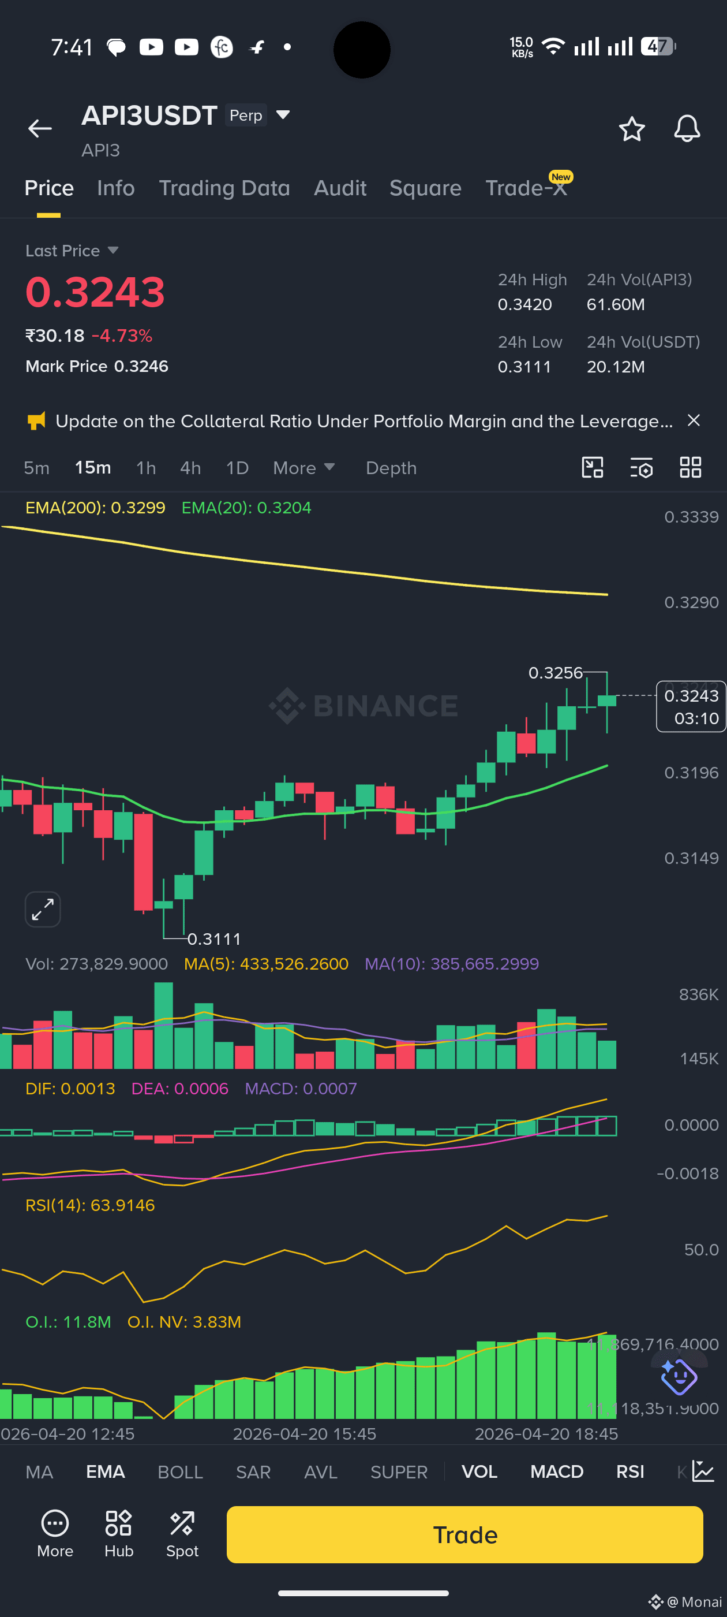Tap the current price tag 0.3243 on axis
The width and height of the screenshot is (727, 1617).
691,706
